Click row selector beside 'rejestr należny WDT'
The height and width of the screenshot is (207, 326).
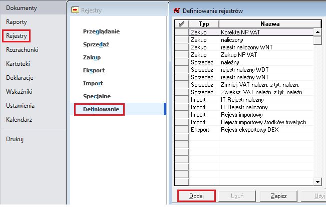181,69
